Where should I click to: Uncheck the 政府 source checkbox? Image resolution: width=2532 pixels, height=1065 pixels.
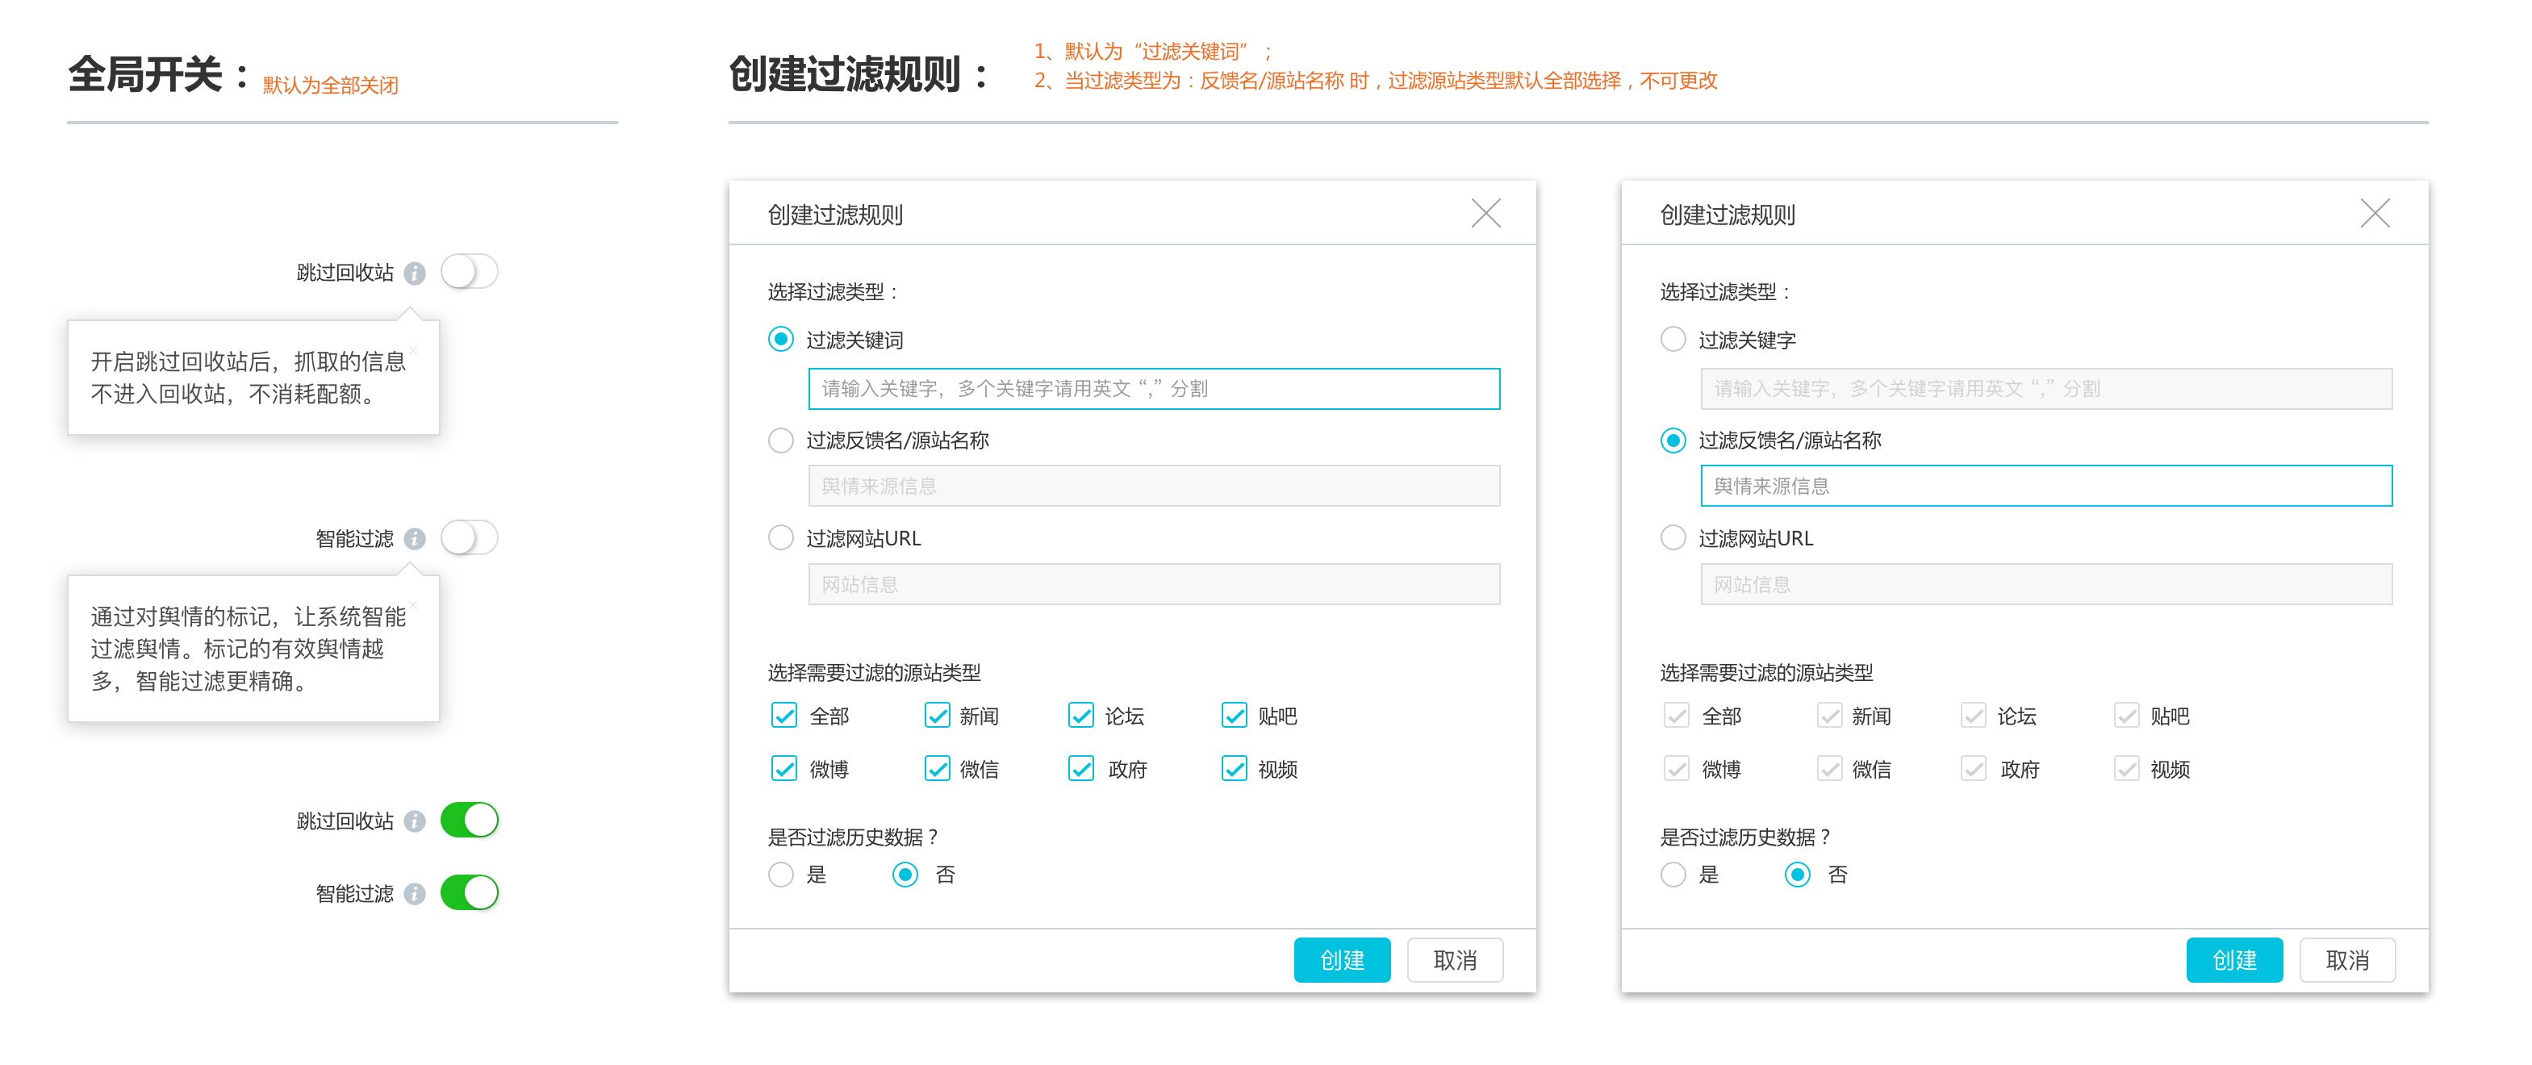point(1081,769)
